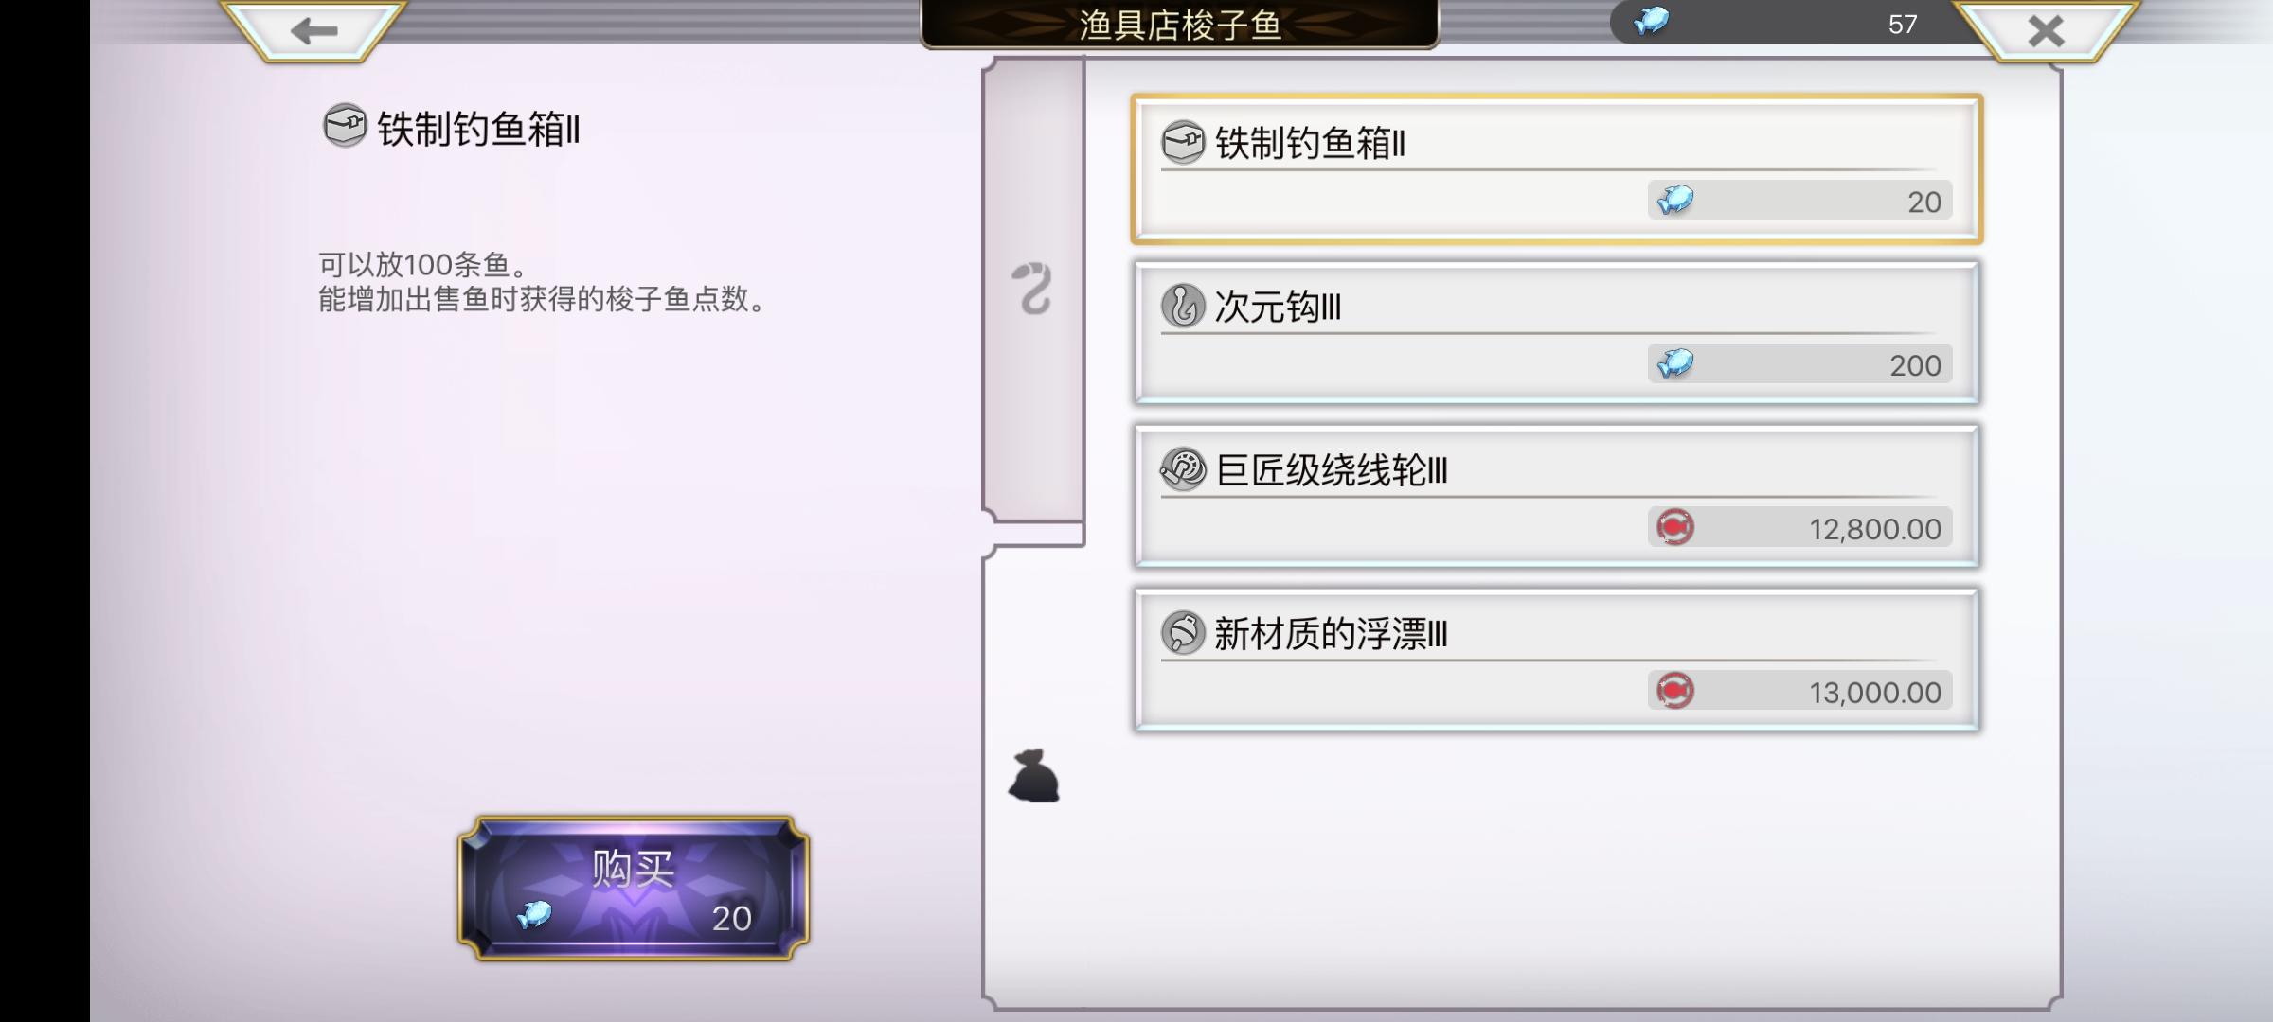
Task: Click the description line 可以放100条鱼
Action: click(422, 264)
